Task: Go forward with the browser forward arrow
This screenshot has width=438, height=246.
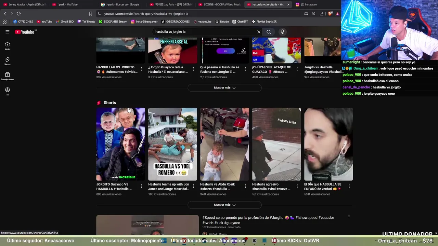Action: tap(11, 14)
